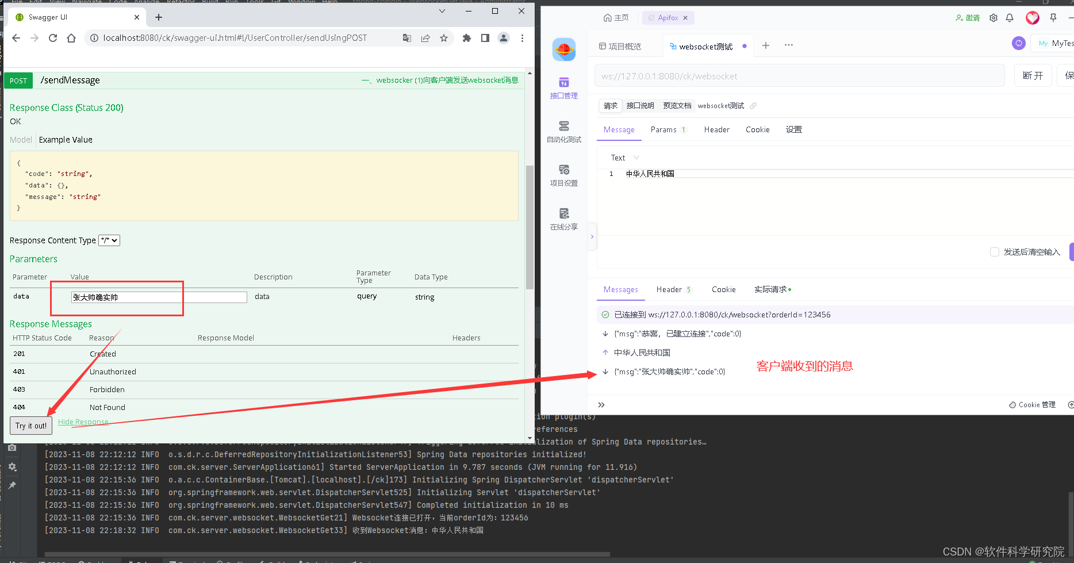Click the Try it out! button
This screenshot has height=563, width=1074.
(30, 426)
